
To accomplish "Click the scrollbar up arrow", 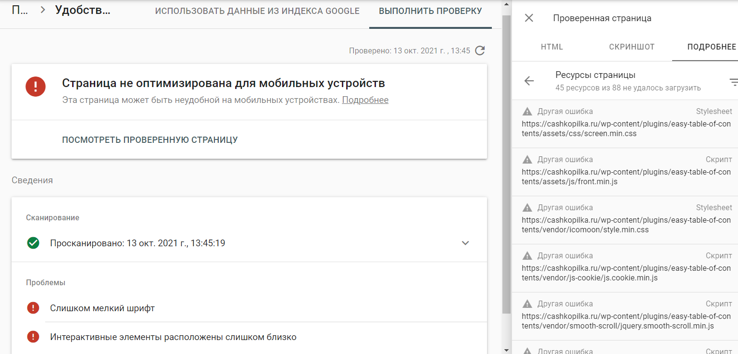I will pyautogui.click(x=506, y=4).
